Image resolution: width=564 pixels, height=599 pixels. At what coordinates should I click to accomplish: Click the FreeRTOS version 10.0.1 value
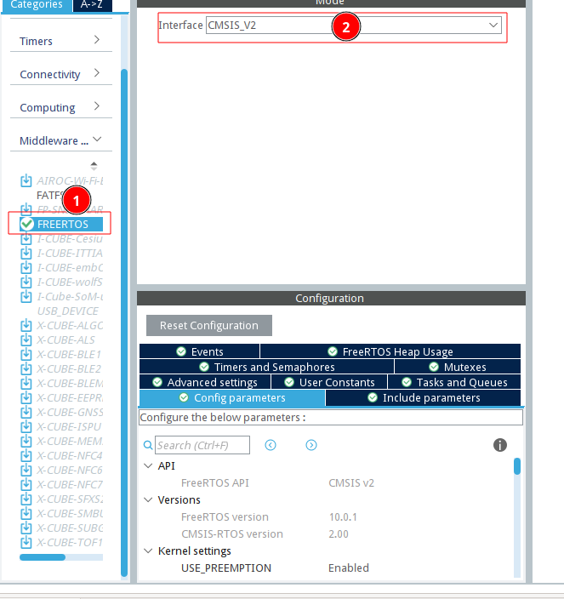point(343,516)
